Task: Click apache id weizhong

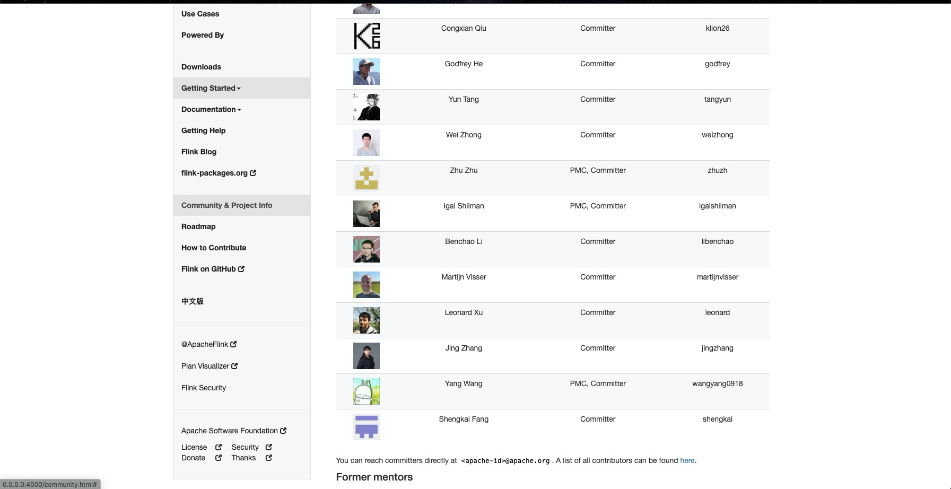Action: (x=718, y=135)
